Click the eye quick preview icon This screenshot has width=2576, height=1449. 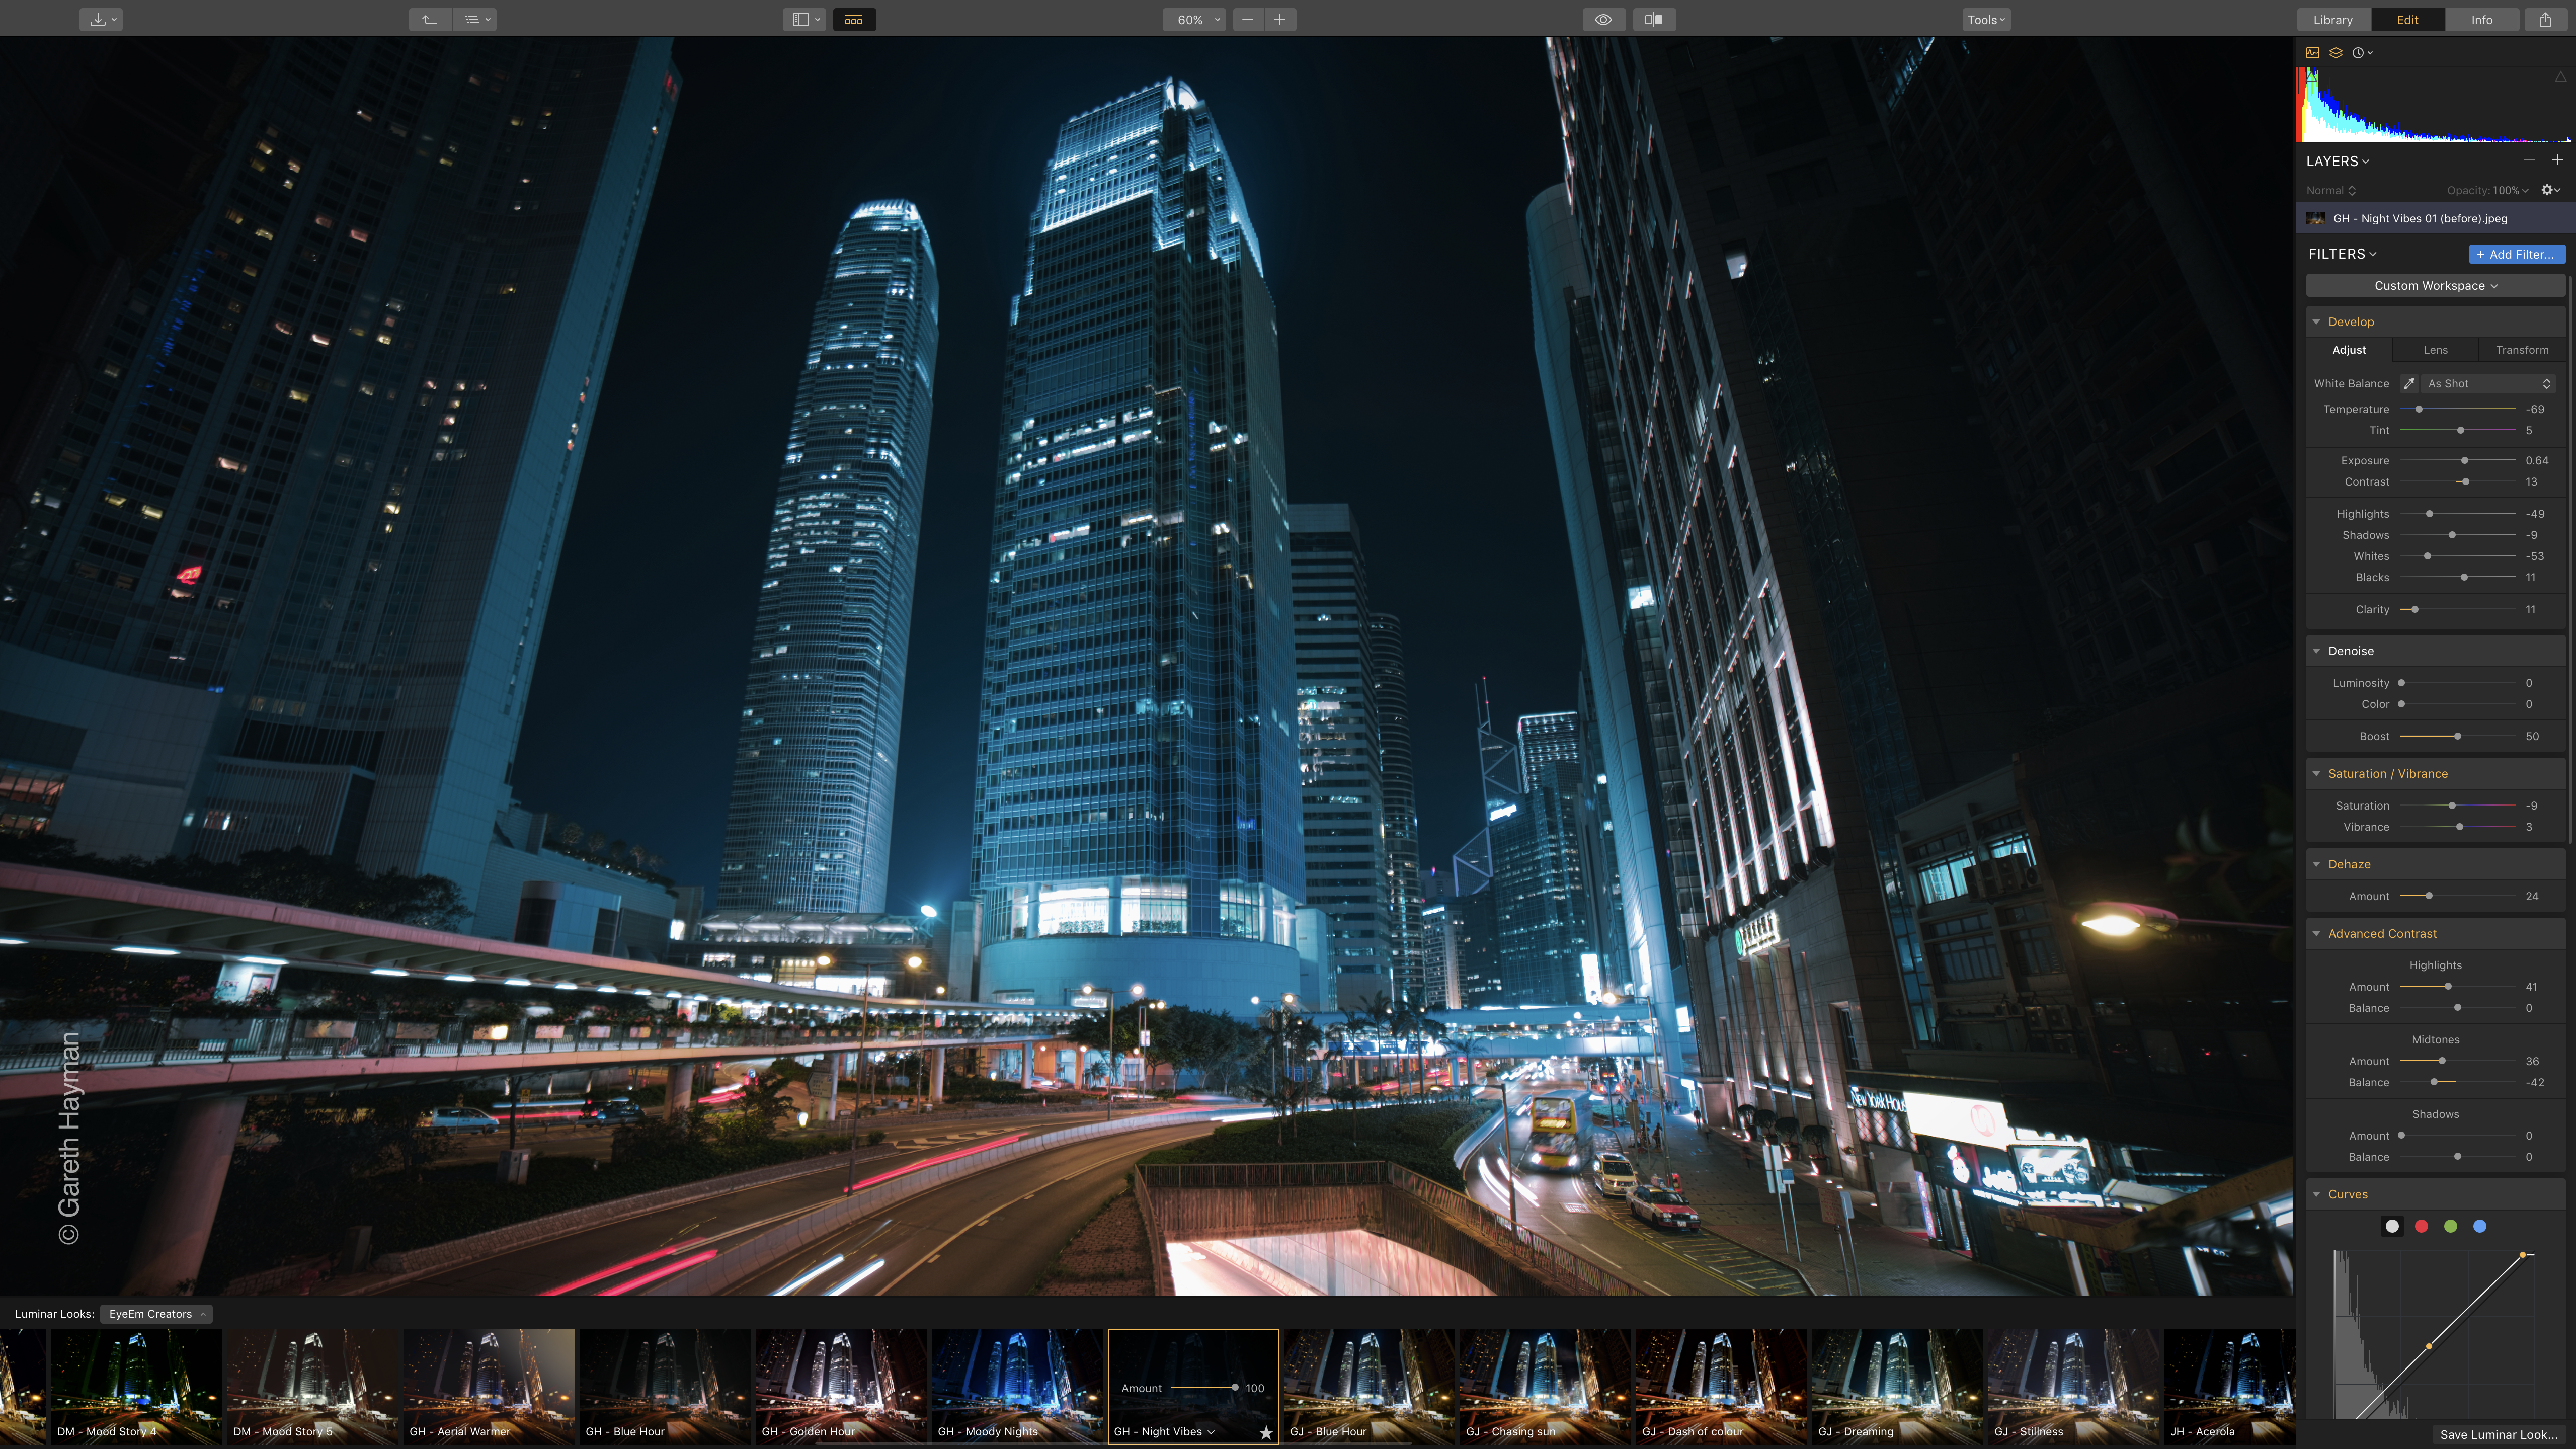coord(1602,20)
